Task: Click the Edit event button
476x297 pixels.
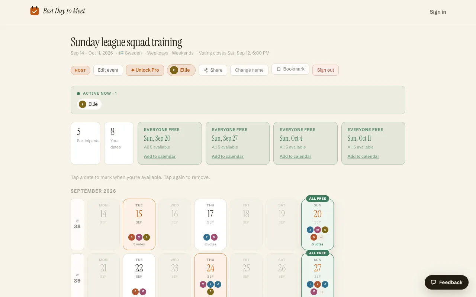Action: pyautogui.click(x=108, y=70)
